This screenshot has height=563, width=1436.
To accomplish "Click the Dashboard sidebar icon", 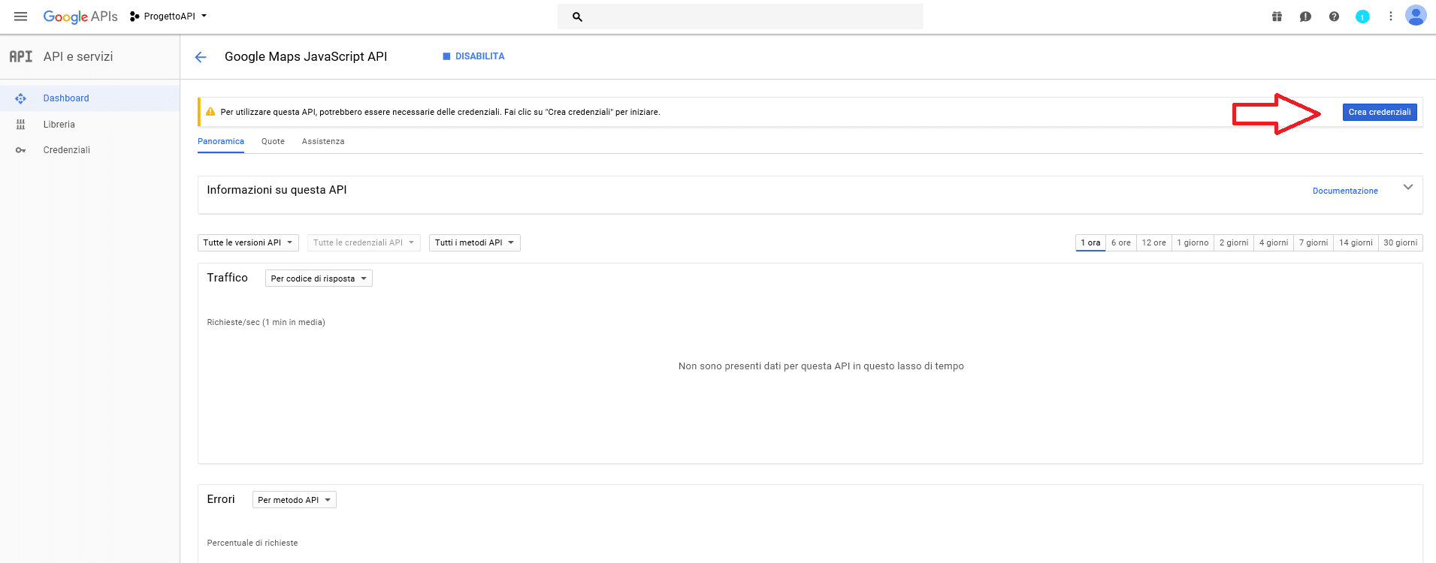I will coord(20,98).
